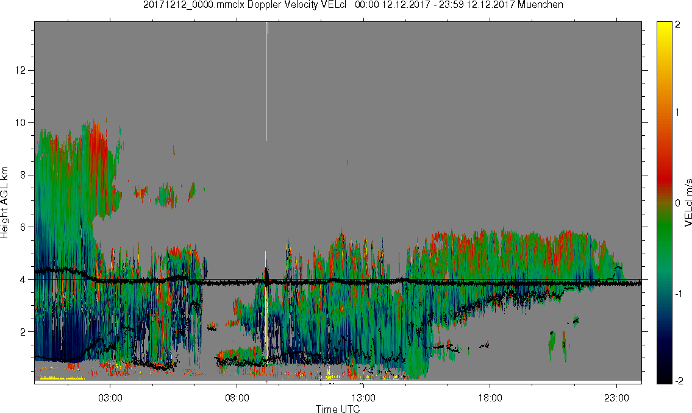Click the 'Time UTC' axis title

[338, 409]
